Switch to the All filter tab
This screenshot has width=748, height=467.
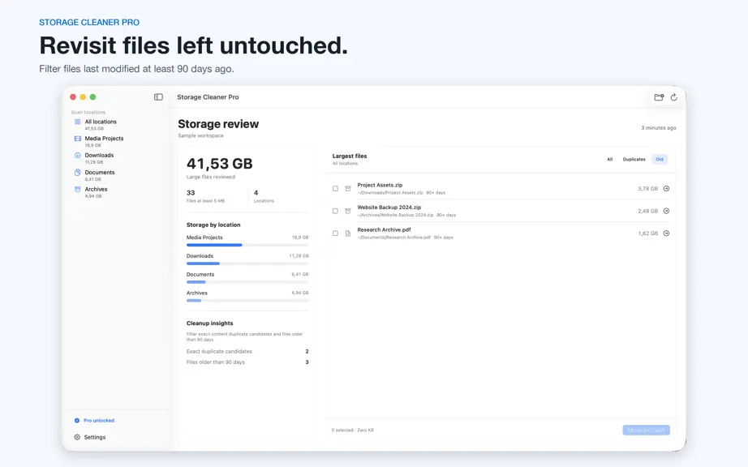coord(609,159)
